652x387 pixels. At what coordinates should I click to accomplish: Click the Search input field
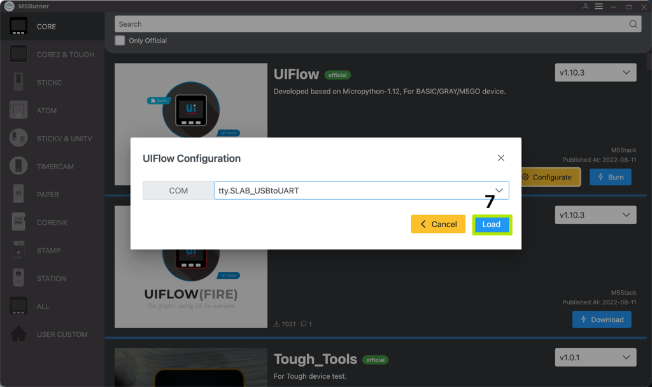click(378, 24)
